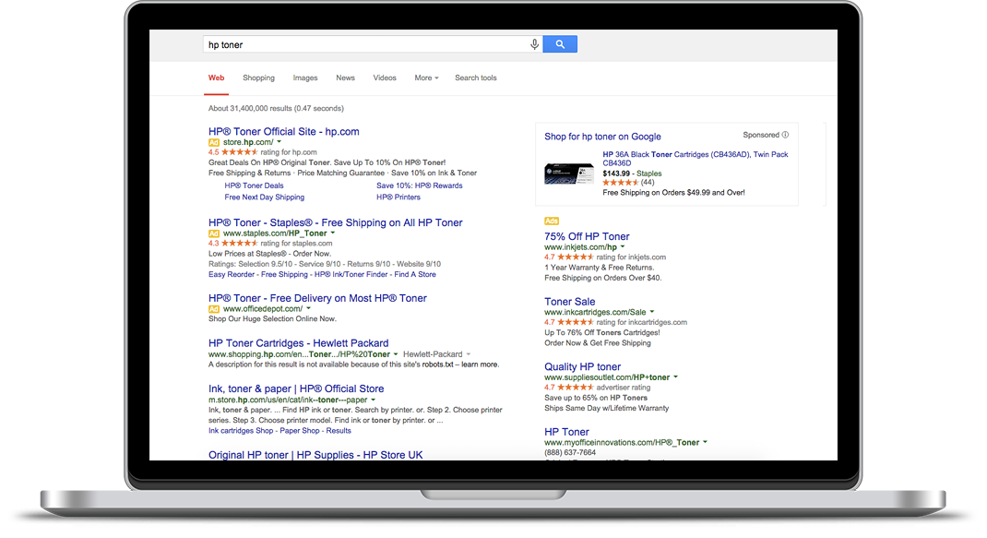
Task: Open the Videos results tab
Action: 385,78
